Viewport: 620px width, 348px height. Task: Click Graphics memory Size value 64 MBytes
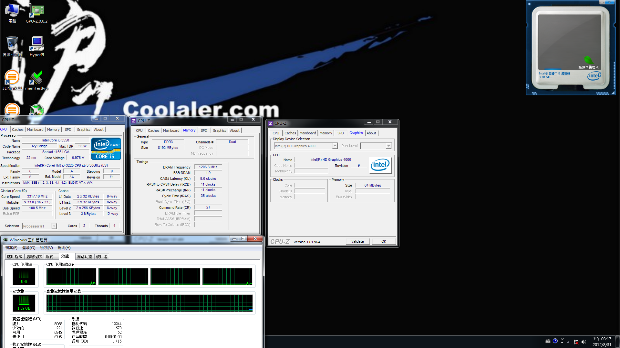pos(372,185)
